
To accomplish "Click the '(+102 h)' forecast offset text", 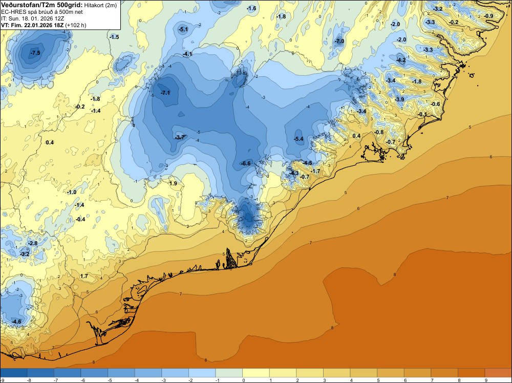I will click(x=76, y=25).
